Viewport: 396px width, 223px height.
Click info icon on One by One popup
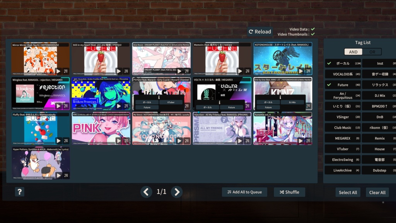280,97
